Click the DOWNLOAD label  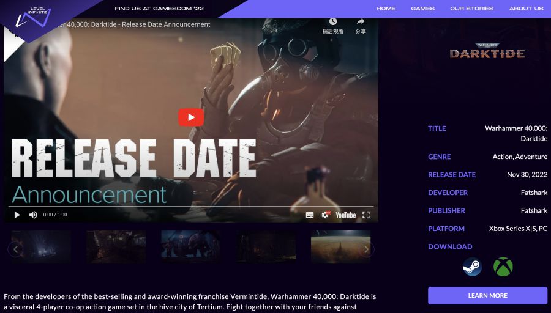pyautogui.click(x=450, y=246)
